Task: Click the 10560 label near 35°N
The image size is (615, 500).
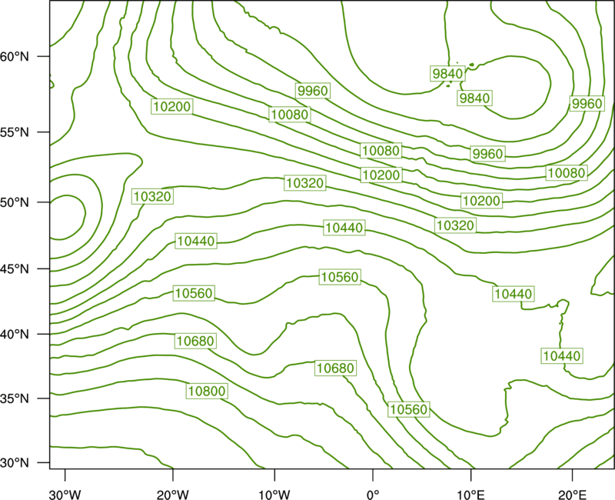Action: (x=409, y=409)
